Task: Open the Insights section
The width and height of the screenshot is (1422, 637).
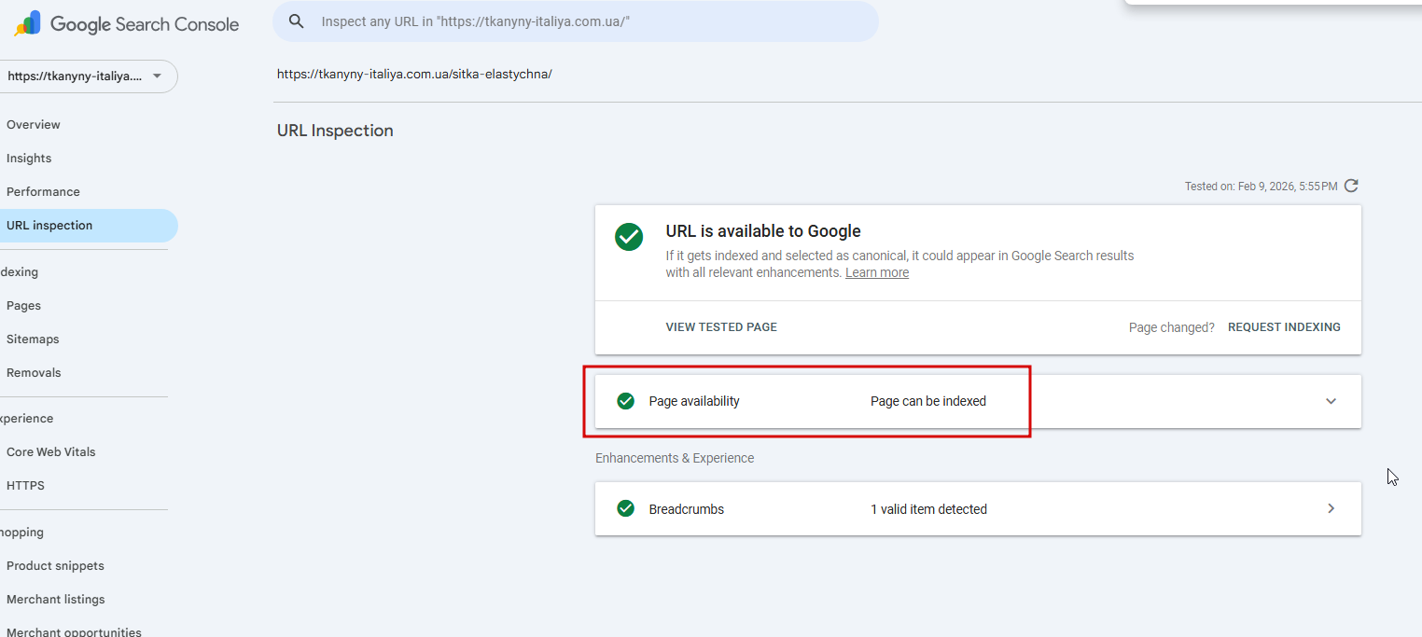Action: (x=29, y=159)
